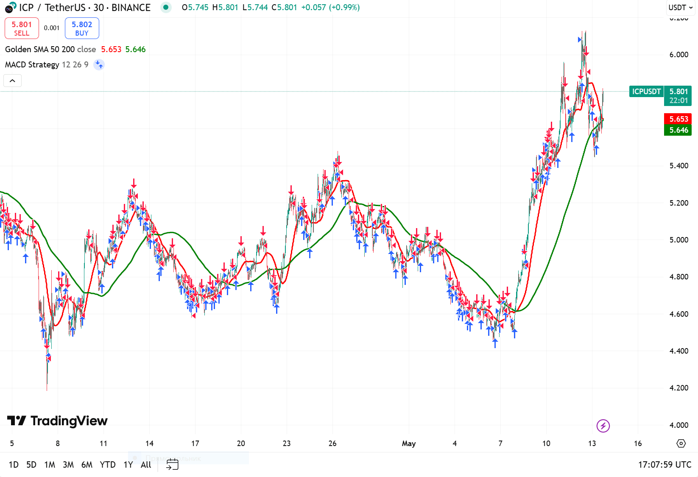
Task: Click the C5.801 close value
Action: tap(284, 7)
